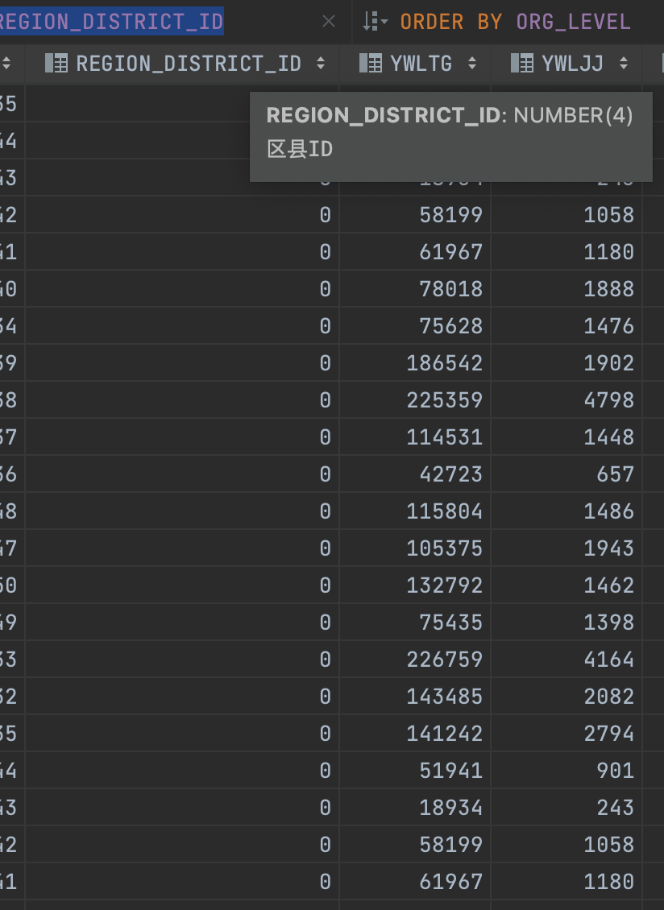Select YWLTG cell 105375
The width and height of the screenshot is (664, 910).
415,548
